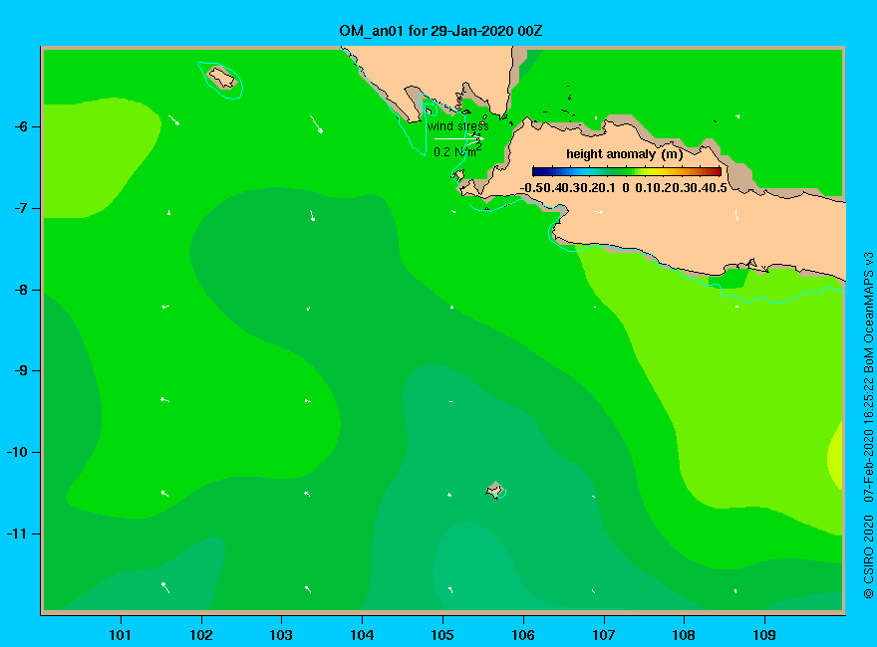Viewport: 877px width, 647px height.
Task: Click the wind vector near 103.4E, 7.1S
Action: [x=312, y=215]
